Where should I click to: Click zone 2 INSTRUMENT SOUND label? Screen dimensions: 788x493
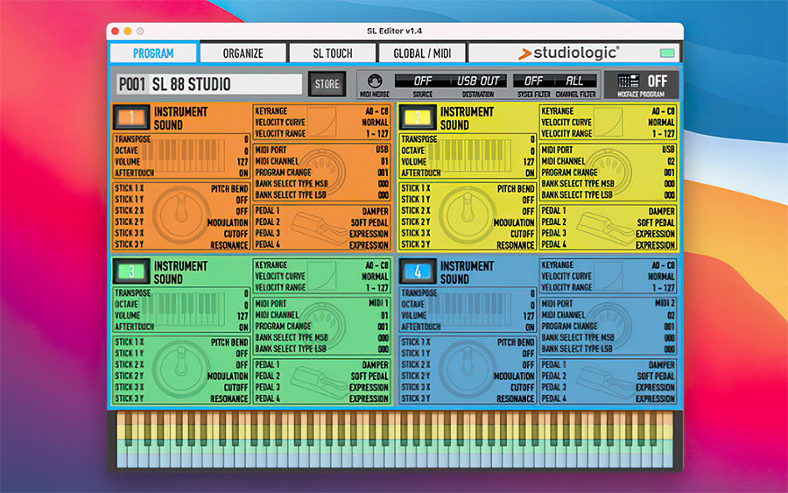pyautogui.click(x=467, y=118)
